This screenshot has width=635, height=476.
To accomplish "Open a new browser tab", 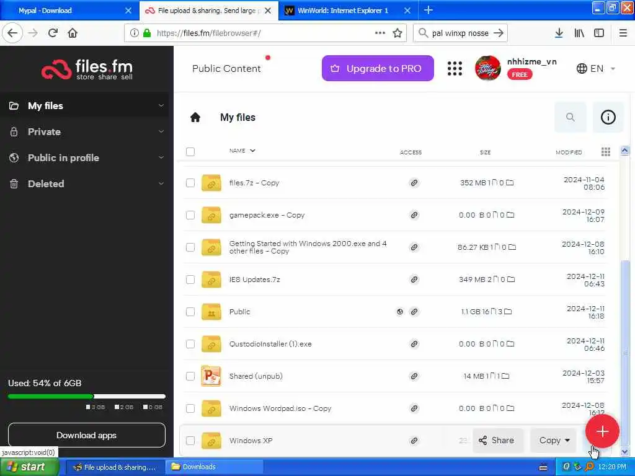I will pos(429,10).
